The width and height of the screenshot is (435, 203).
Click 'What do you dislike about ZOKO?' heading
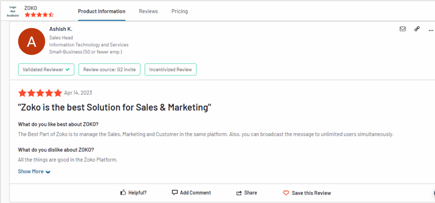tap(56, 150)
